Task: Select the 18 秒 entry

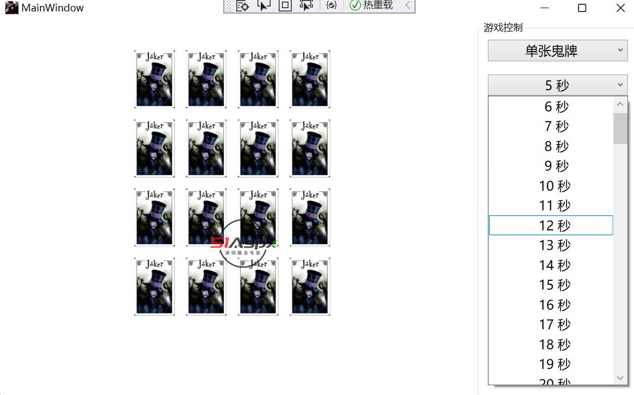Action: (551, 344)
